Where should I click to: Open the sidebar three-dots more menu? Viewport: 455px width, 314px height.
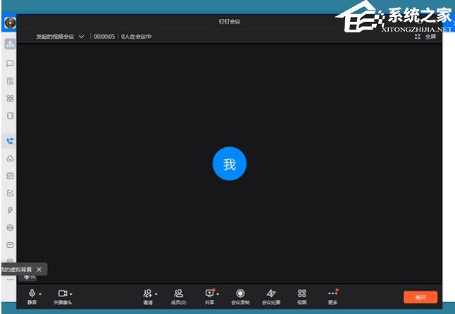10,280
